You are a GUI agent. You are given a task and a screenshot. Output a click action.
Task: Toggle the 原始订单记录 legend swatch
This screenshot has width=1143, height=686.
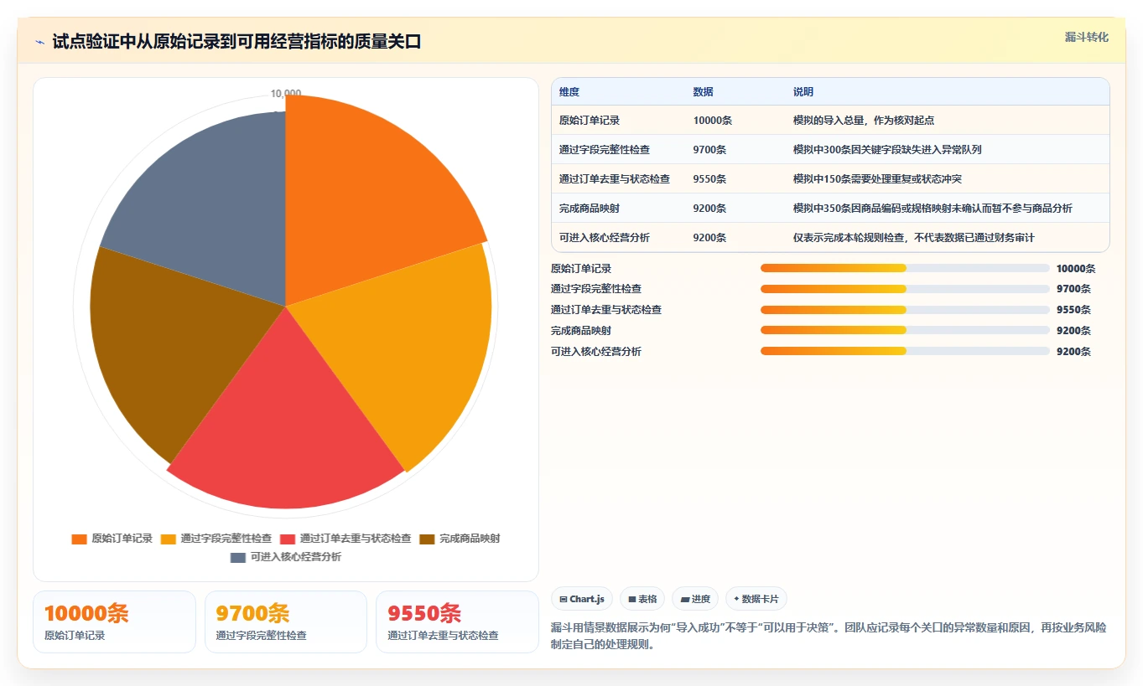(x=79, y=539)
